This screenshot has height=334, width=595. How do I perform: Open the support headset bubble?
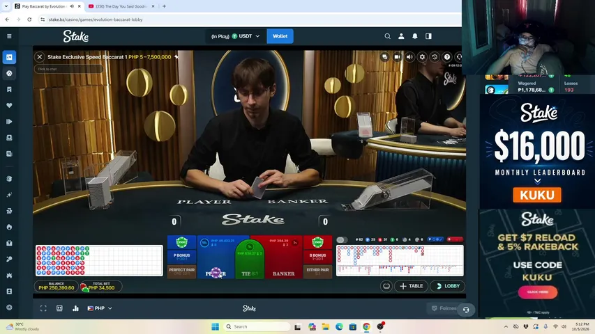(x=466, y=310)
